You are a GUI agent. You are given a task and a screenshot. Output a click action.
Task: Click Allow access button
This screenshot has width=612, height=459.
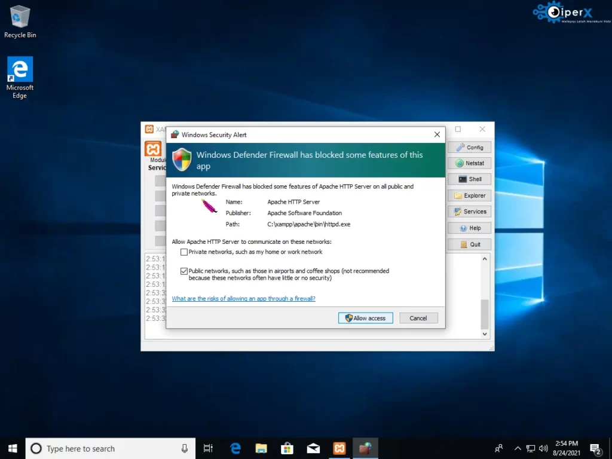(365, 318)
